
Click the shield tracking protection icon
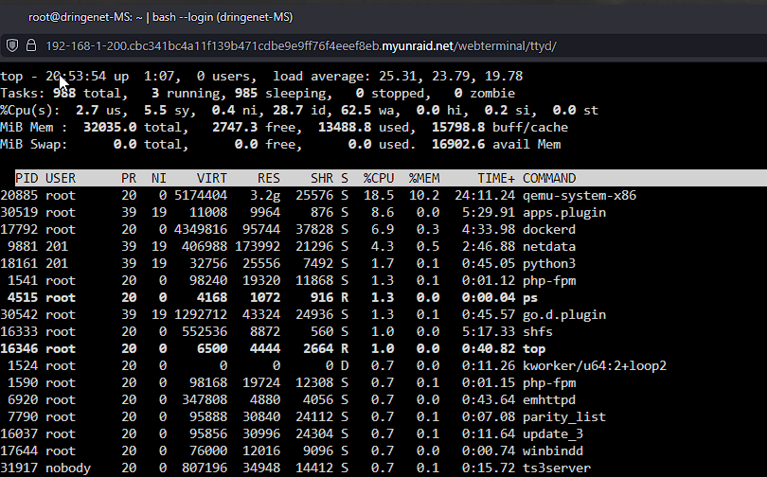[x=12, y=46]
